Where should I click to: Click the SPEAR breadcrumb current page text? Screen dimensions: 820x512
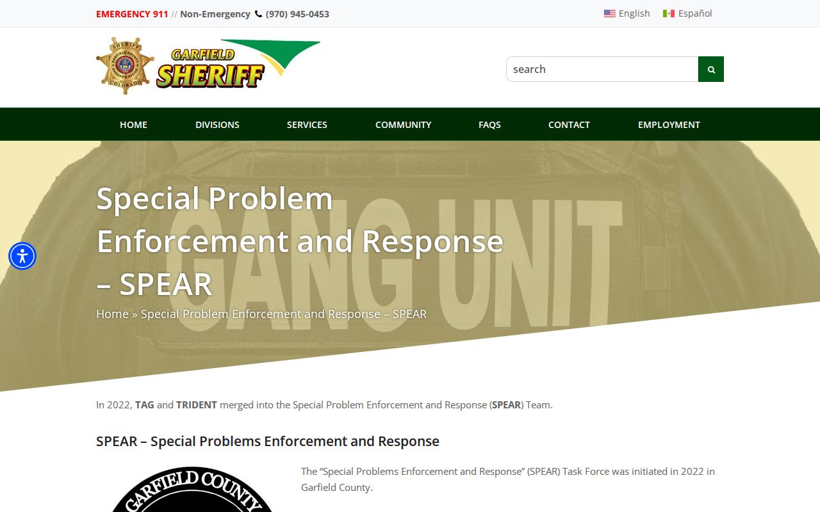[x=284, y=314]
